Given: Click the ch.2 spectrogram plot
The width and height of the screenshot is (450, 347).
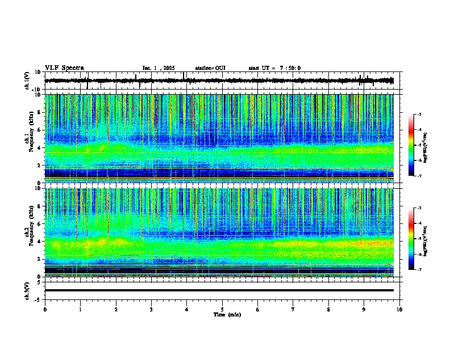Looking at the screenshot, I should [x=219, y=232].
